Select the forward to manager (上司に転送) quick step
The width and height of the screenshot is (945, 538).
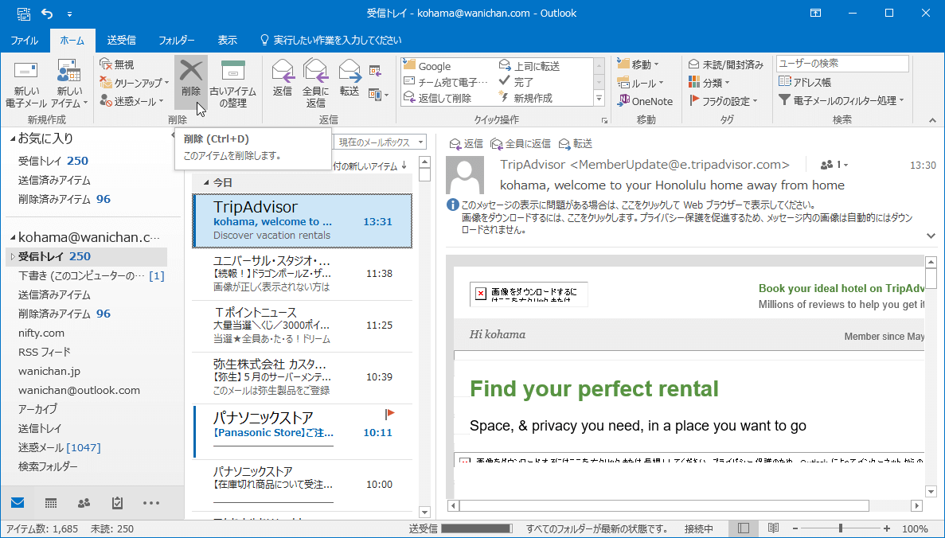point(529,66)
